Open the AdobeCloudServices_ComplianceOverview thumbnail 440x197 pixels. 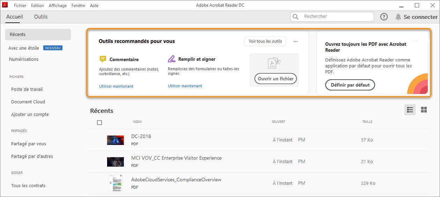click(x=115, y=183)
